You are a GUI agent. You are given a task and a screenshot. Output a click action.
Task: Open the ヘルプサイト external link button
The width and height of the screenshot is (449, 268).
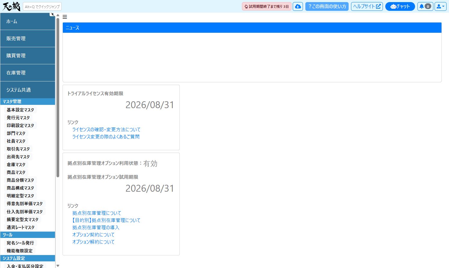pos(367,6)
